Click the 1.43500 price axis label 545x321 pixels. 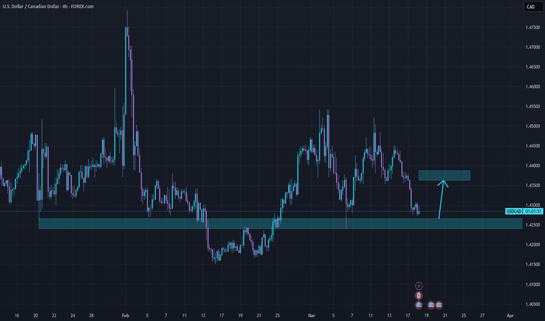coord(533,186)
